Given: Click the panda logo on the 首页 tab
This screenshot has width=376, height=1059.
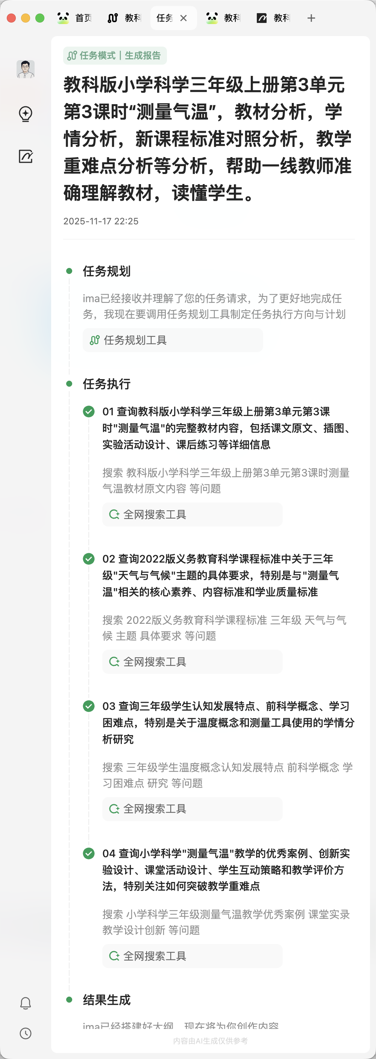Looking at the screenshot, I should pos(62,18).
